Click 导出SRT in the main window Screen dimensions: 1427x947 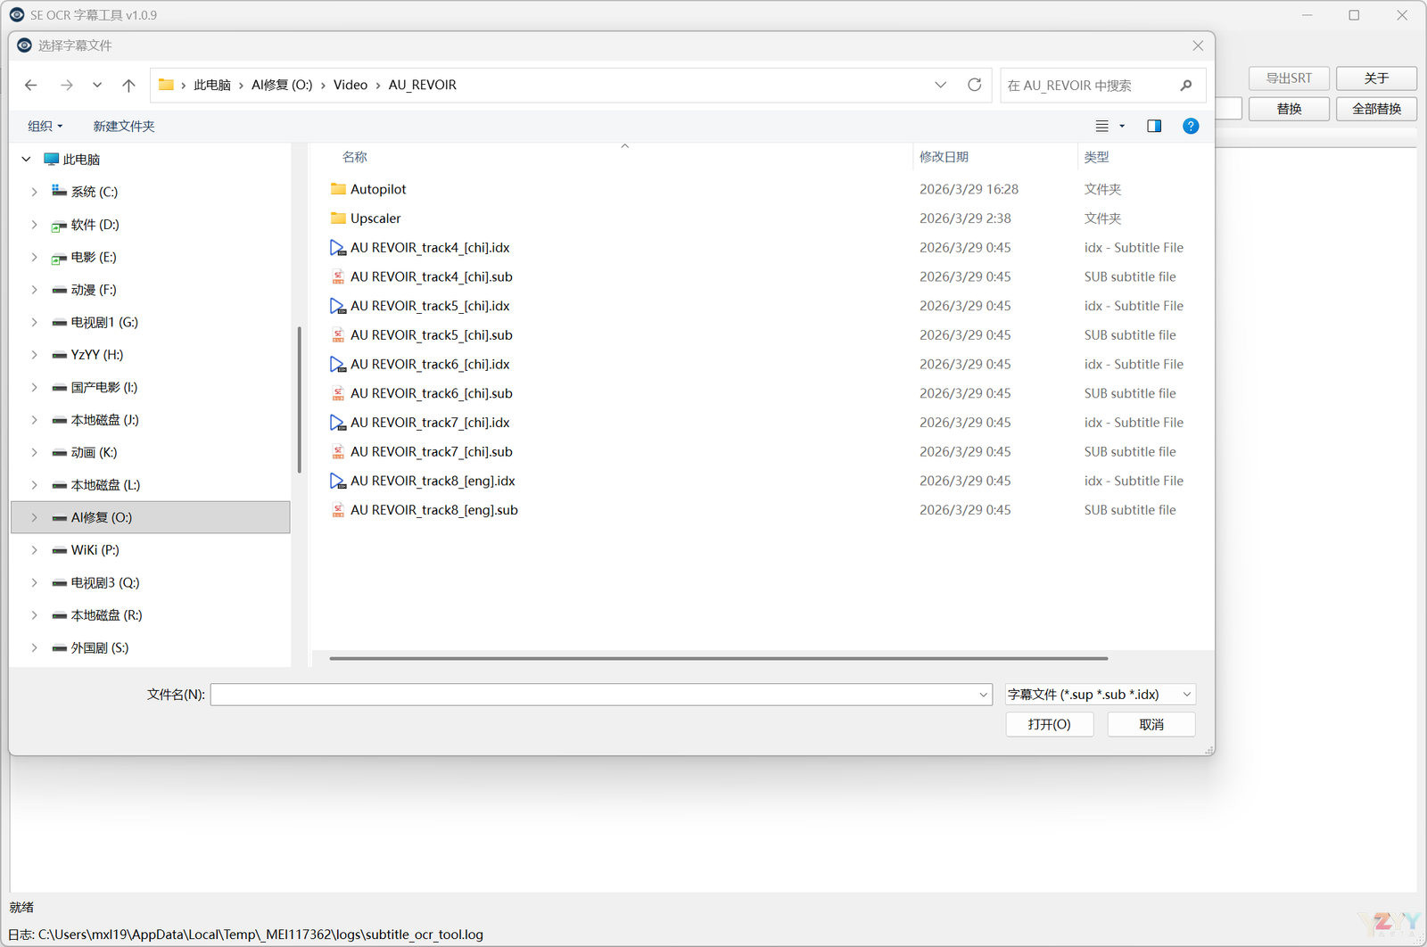pyautogui.click(x=1289, y=78)
